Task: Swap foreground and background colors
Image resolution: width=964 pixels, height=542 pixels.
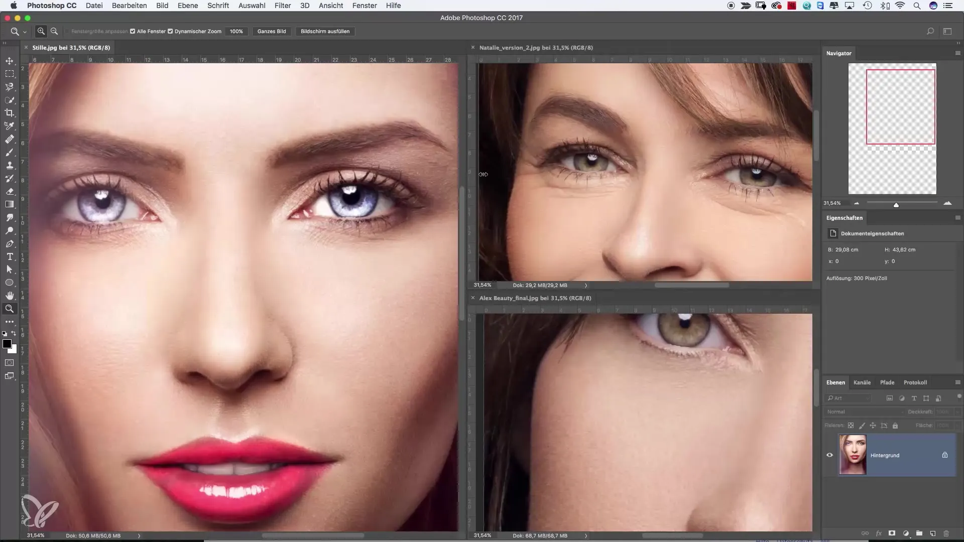Action: (x=14, y=333)
